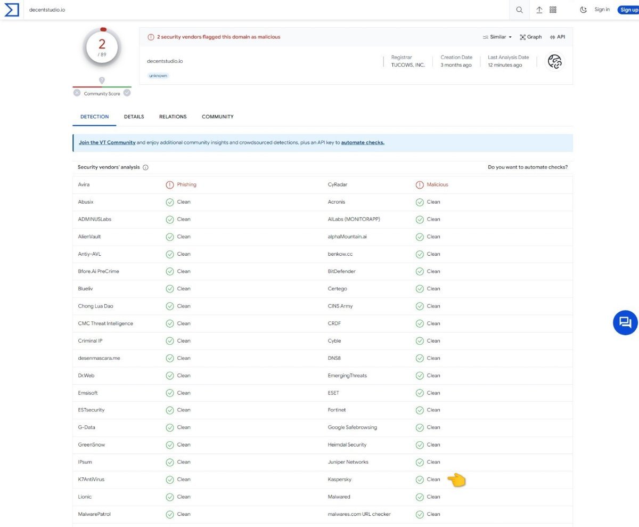Click the Clean check icon in Abusix row
This screenshot has width=639, height=527.
(170, 202)
